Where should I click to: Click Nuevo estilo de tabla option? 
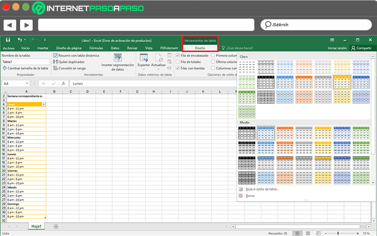pyautogui.click(x=262, y=189)
